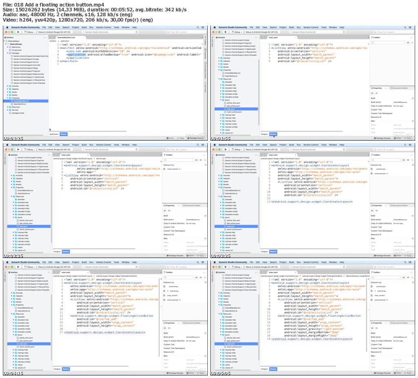Collapse Packages folder in the 00:01:25 solution tree

[8, 53]
